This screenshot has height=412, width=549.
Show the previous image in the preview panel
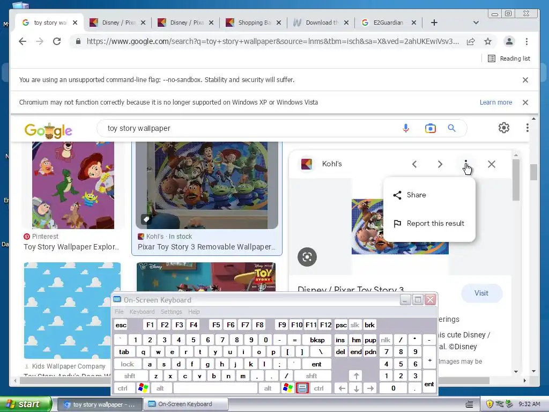click(414, 164)
